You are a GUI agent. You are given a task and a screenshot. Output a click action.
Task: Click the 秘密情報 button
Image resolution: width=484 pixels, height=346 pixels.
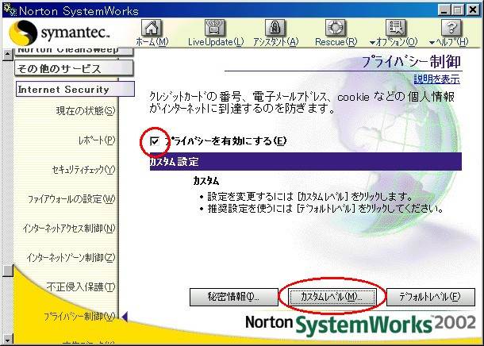click(233, 297)
